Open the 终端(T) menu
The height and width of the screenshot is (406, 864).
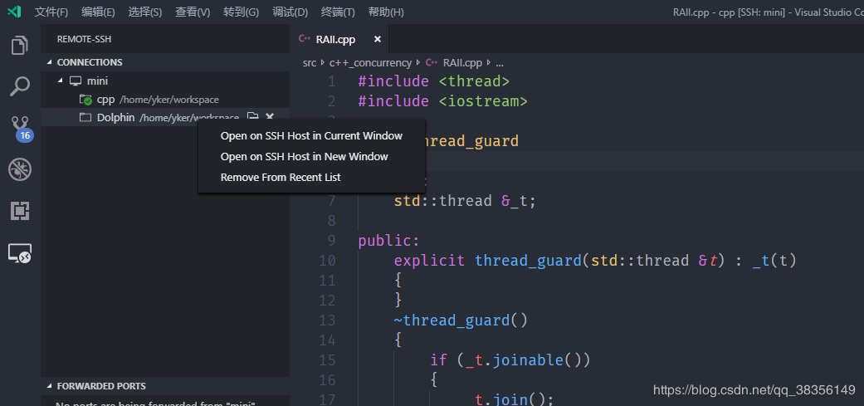338,12
